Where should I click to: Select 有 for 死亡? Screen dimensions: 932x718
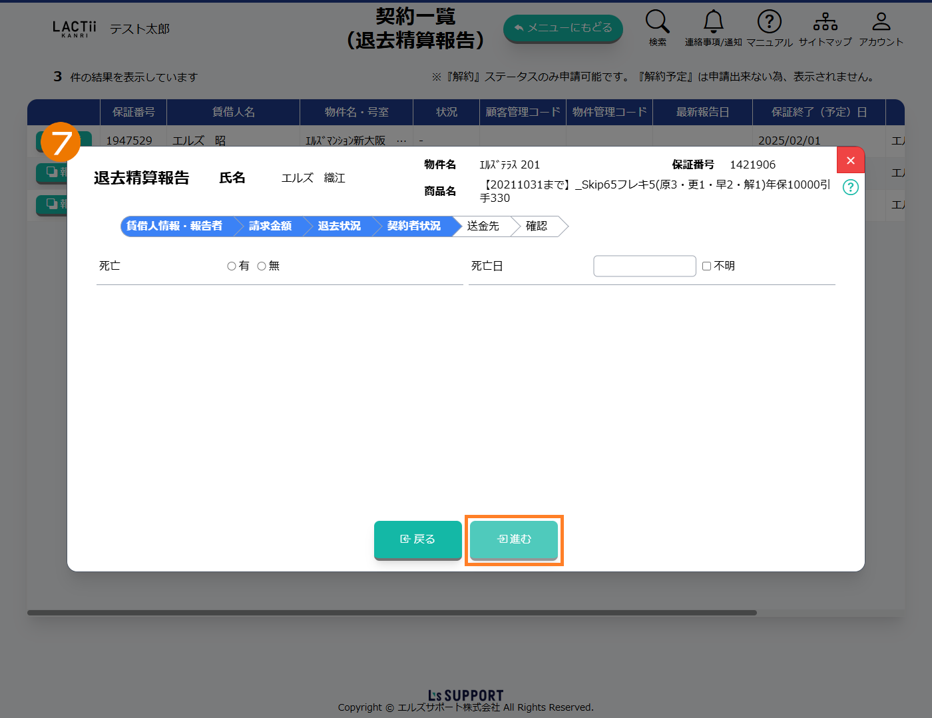coord(232,266)
